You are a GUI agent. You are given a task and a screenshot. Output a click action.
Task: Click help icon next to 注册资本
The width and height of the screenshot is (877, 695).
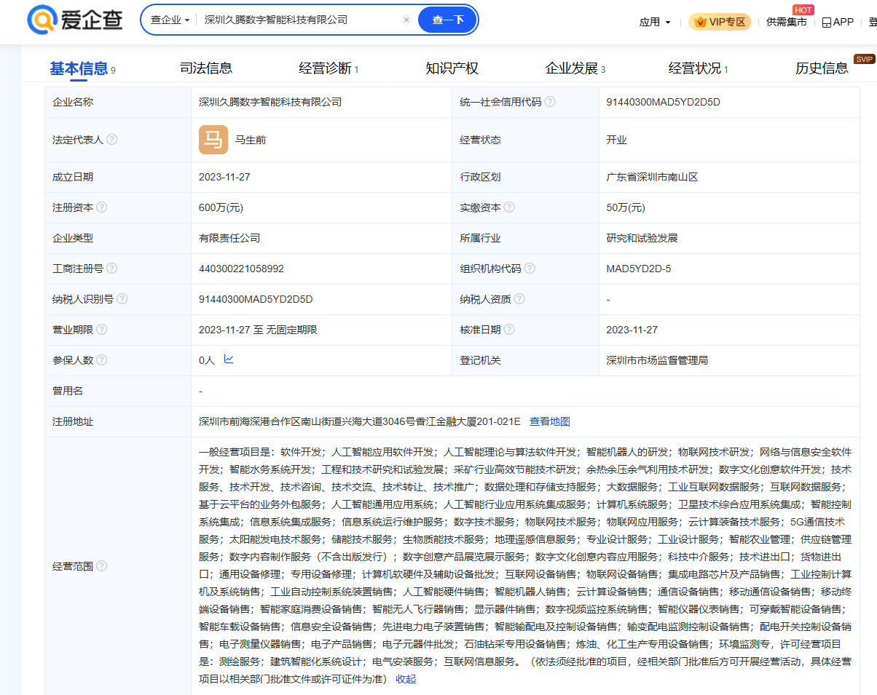point(102,207)
